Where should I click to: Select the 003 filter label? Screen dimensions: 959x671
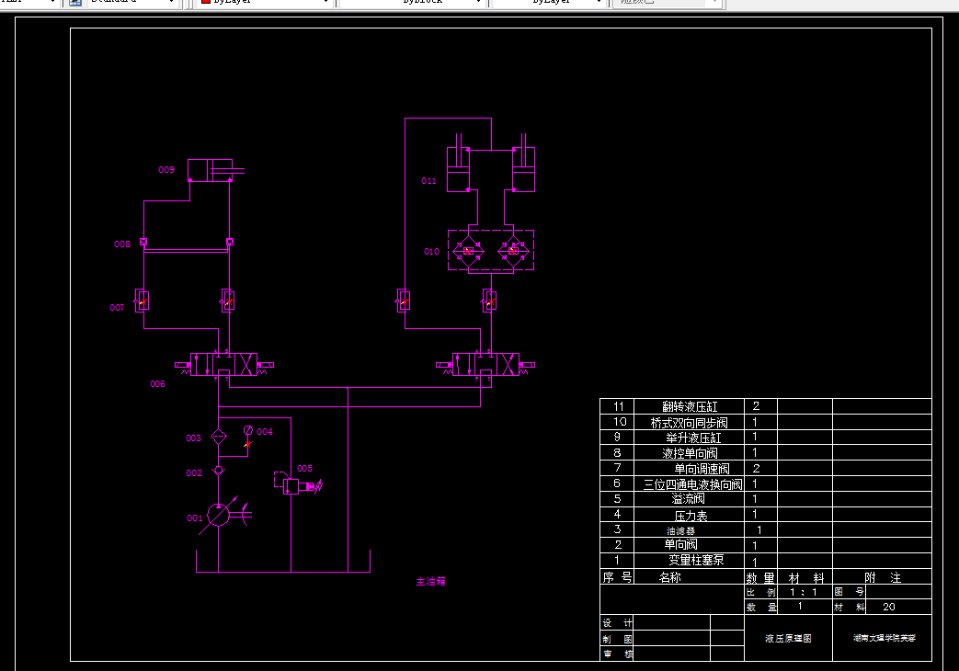pos(193,438)
